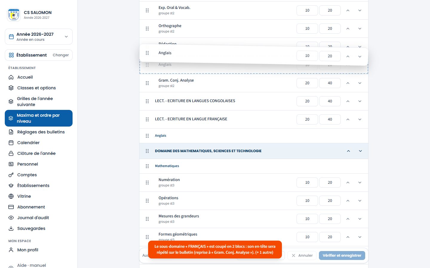Click the CS SALOMON school logo
Image resolution: width=430 pixels, height=268 pixels.
[14, 15]
